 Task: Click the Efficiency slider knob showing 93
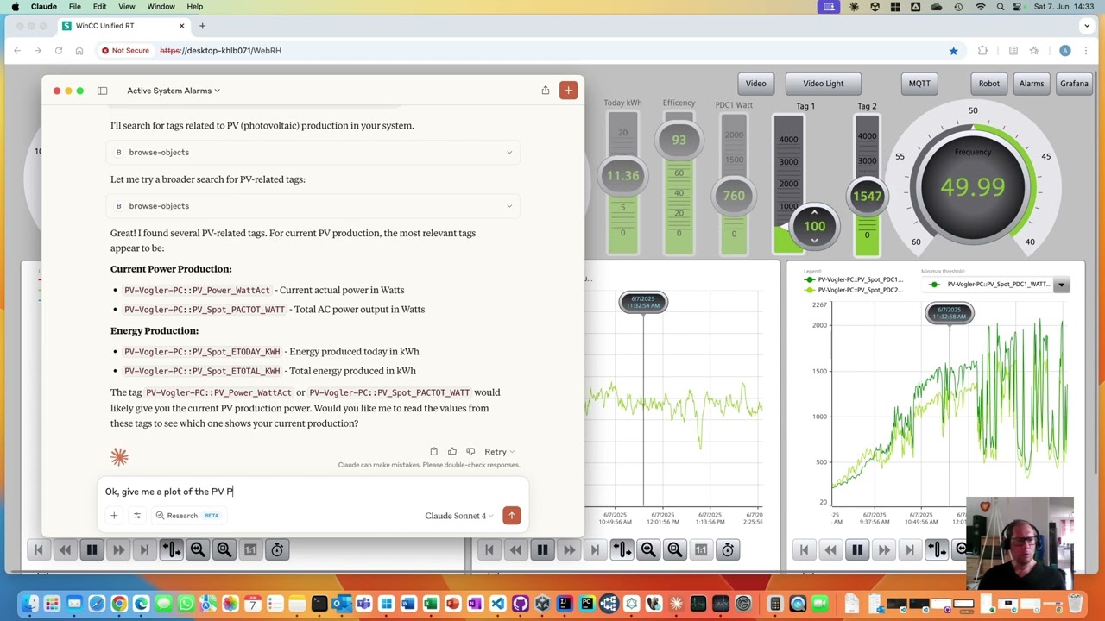679,140
